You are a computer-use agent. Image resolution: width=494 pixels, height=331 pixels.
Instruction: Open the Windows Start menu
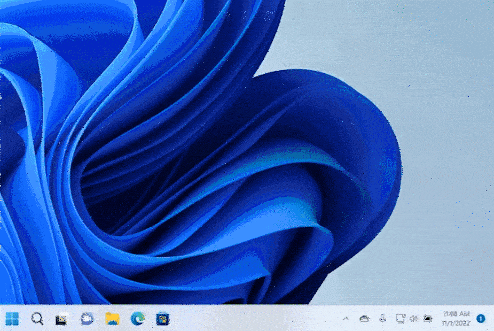[x=12, y=319]
